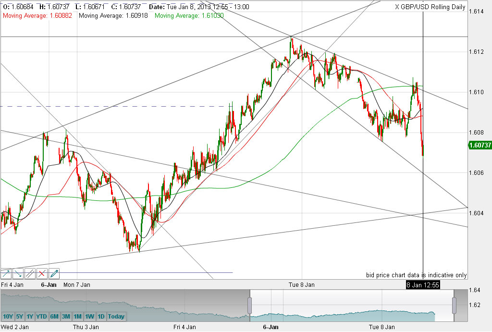
Task: Click the 1.62 navigator axis label
Action: (474, 305)
